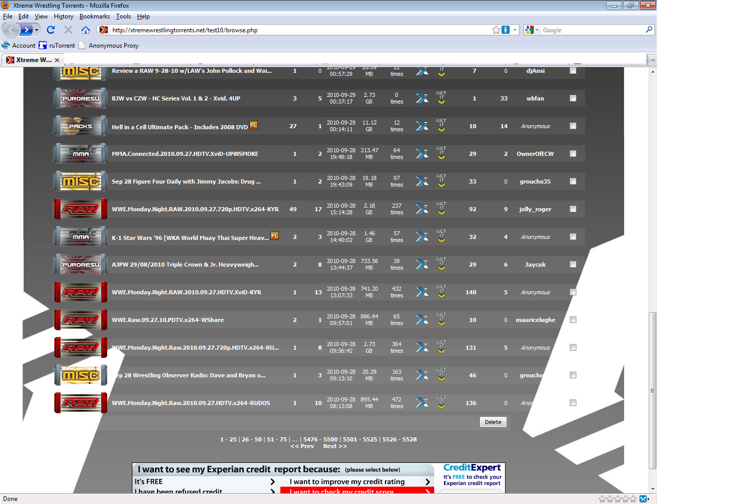Open the History menu
The width and height of the screenshot is (736, 504).
64,16
